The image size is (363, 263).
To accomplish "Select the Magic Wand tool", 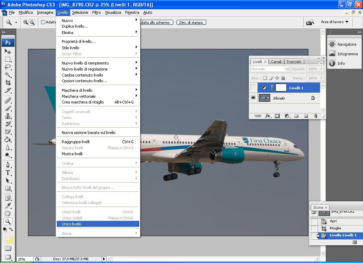I will tap(8, 74).
